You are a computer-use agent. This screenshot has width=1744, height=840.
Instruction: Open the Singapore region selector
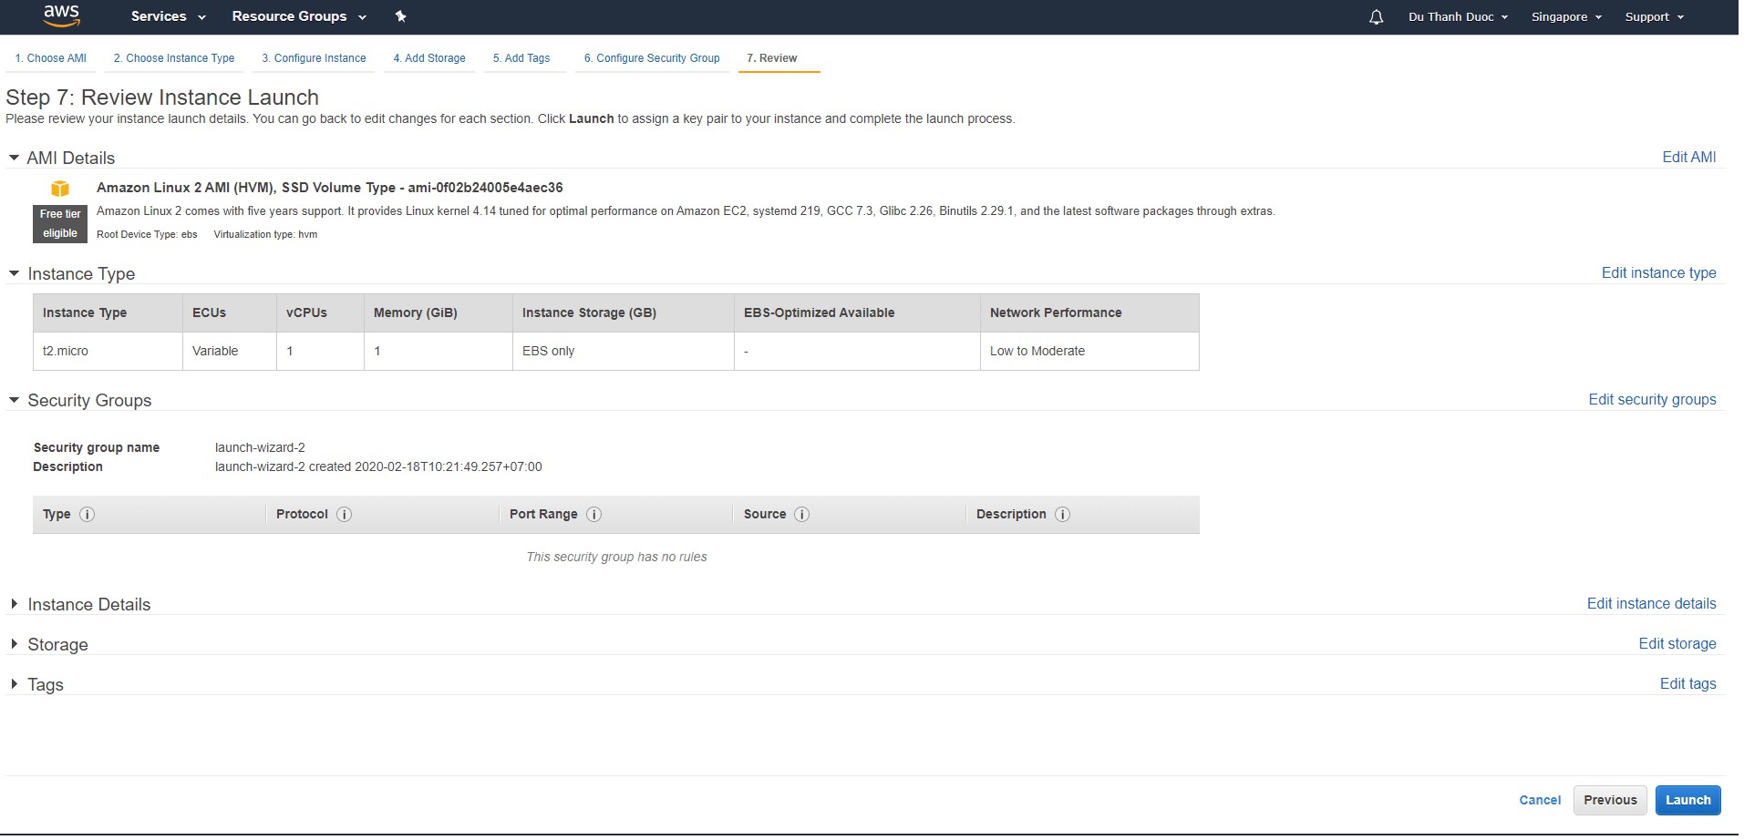1566,17
